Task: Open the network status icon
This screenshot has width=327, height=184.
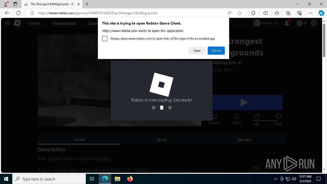Action: coord(288,179)
